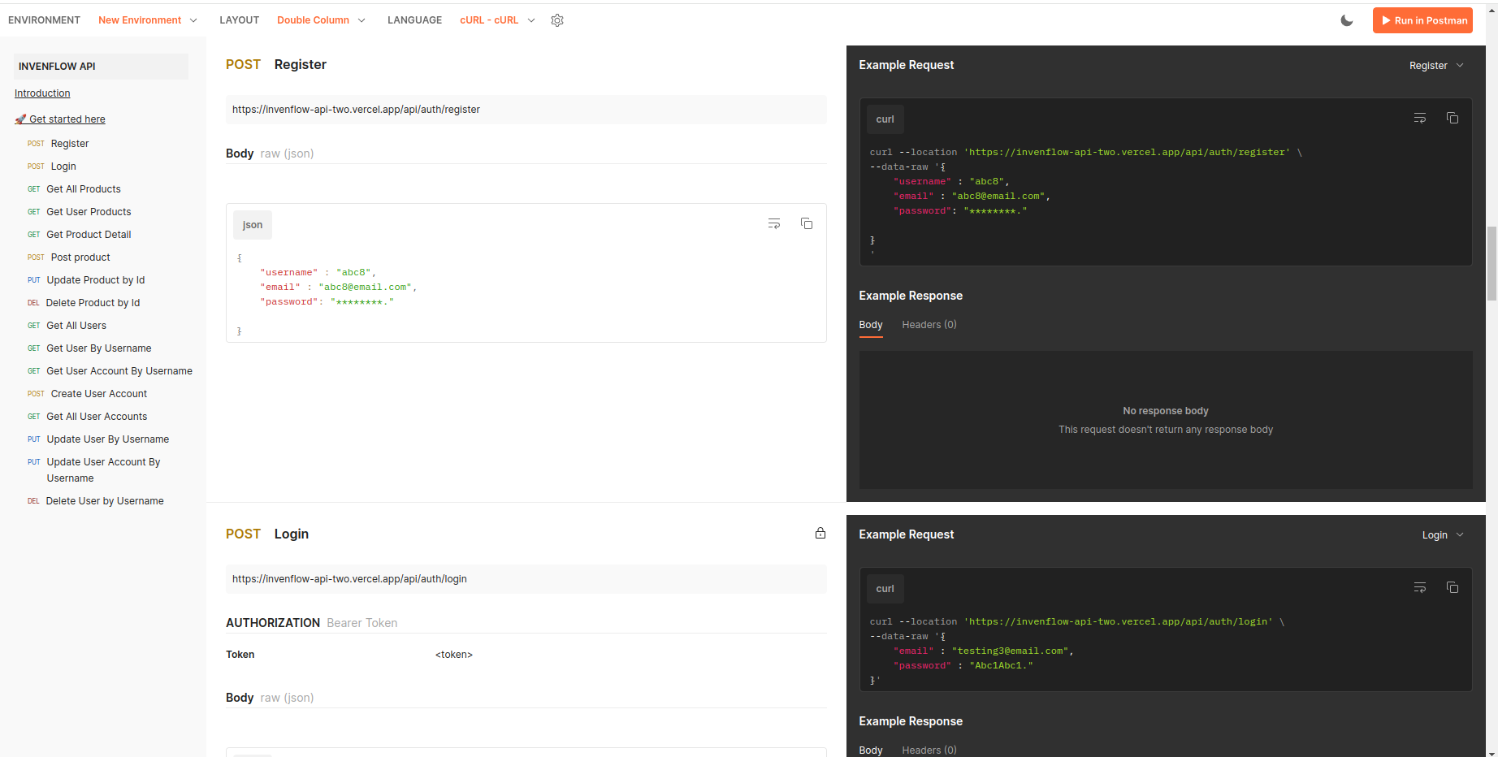This screenshot has height=757, width=1498.
Task: Copy the json request body example
Action: coord(806,223)
